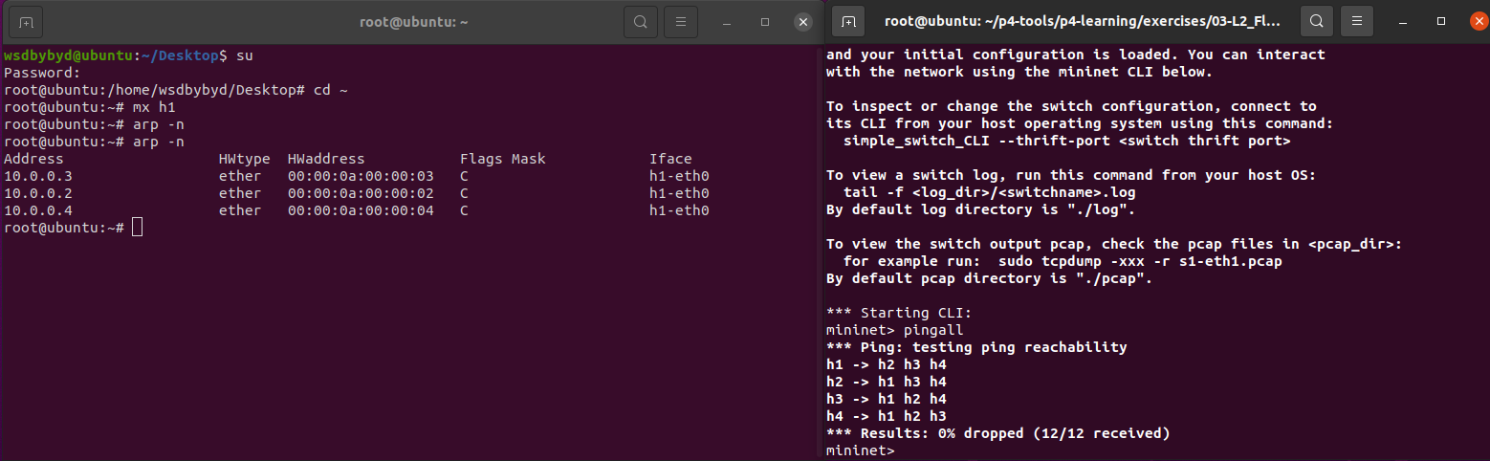Close the root@ubuntu: ~ terminal window
The image size is (1490, 461).
801,21
